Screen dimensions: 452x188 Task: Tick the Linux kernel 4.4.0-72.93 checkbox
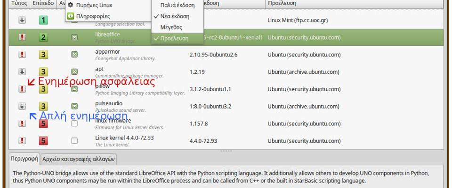74,141
